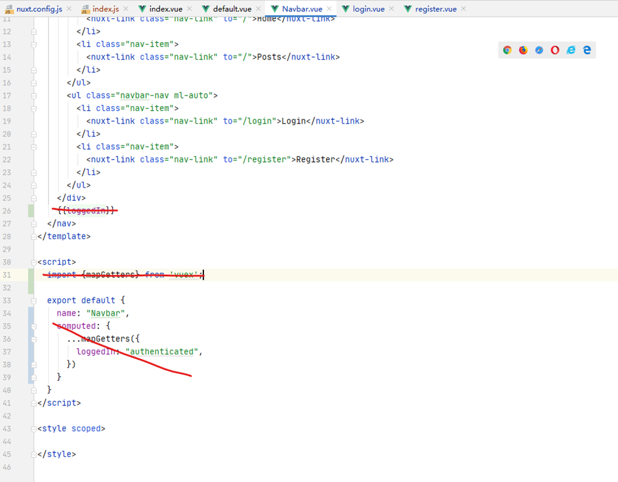
Task: Close the index.js tab
Action: (126, 9)
